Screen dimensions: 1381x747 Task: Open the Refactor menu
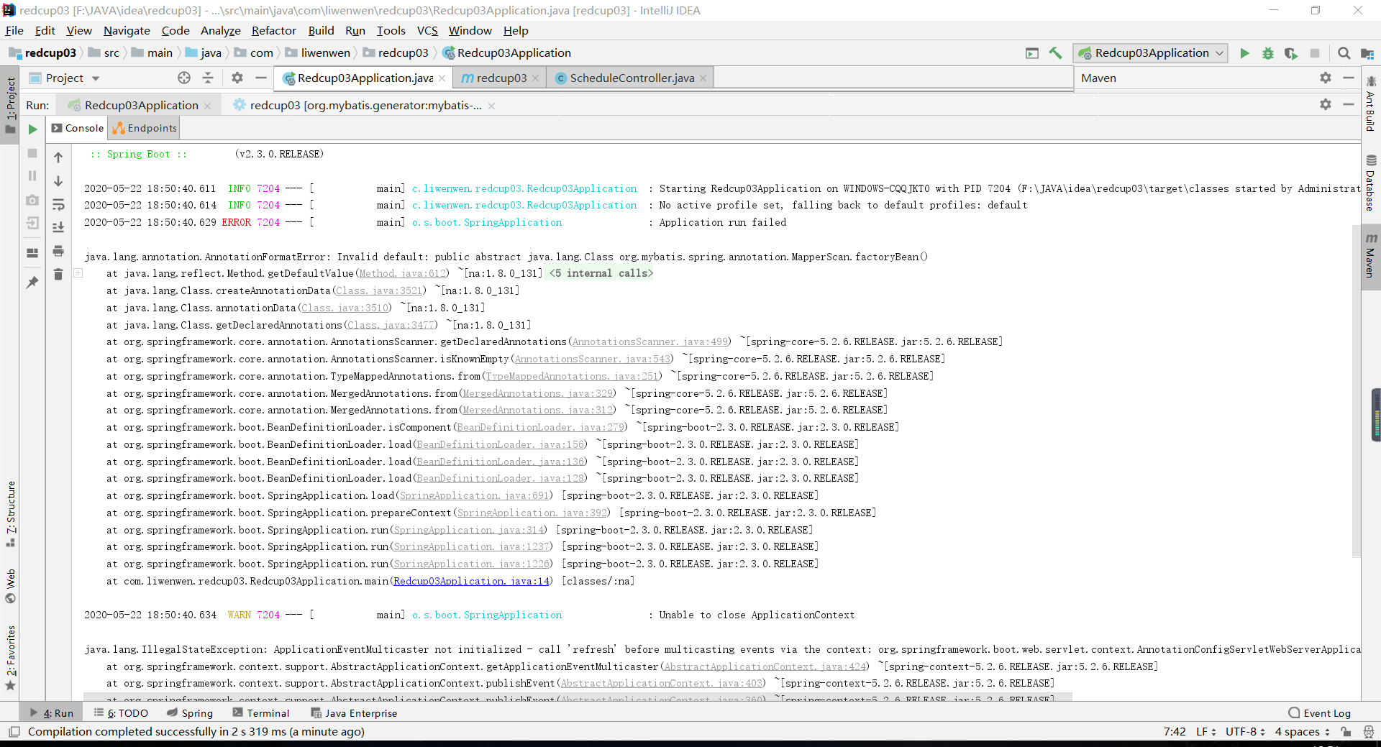273,30
